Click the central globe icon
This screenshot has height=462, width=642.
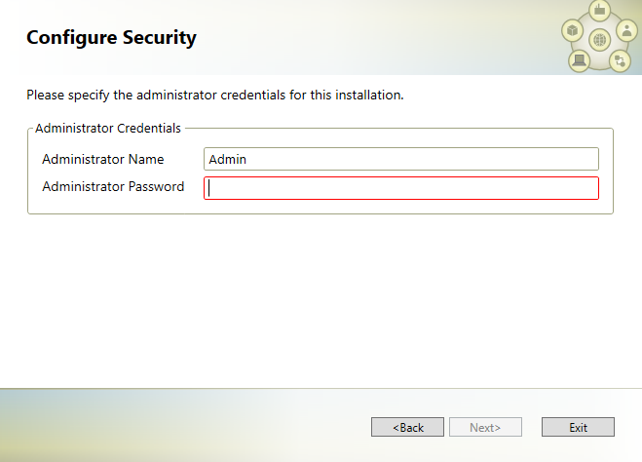[599, 40]
